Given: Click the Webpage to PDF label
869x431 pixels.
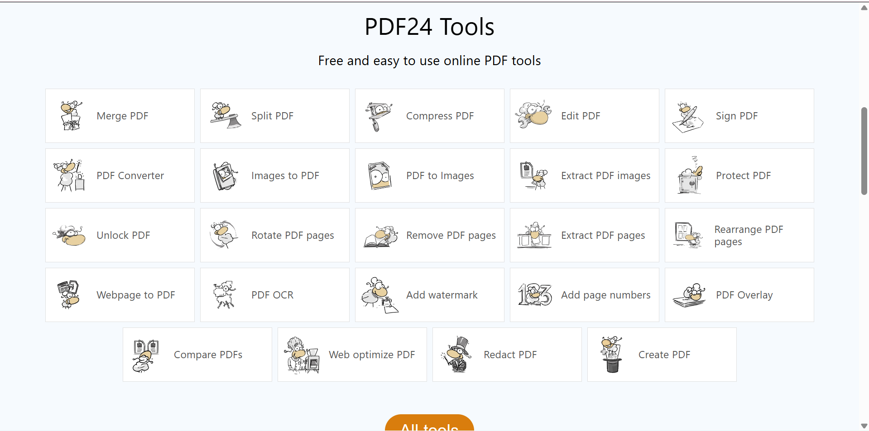Looking at the screenshot, I should tap(135, 295).
